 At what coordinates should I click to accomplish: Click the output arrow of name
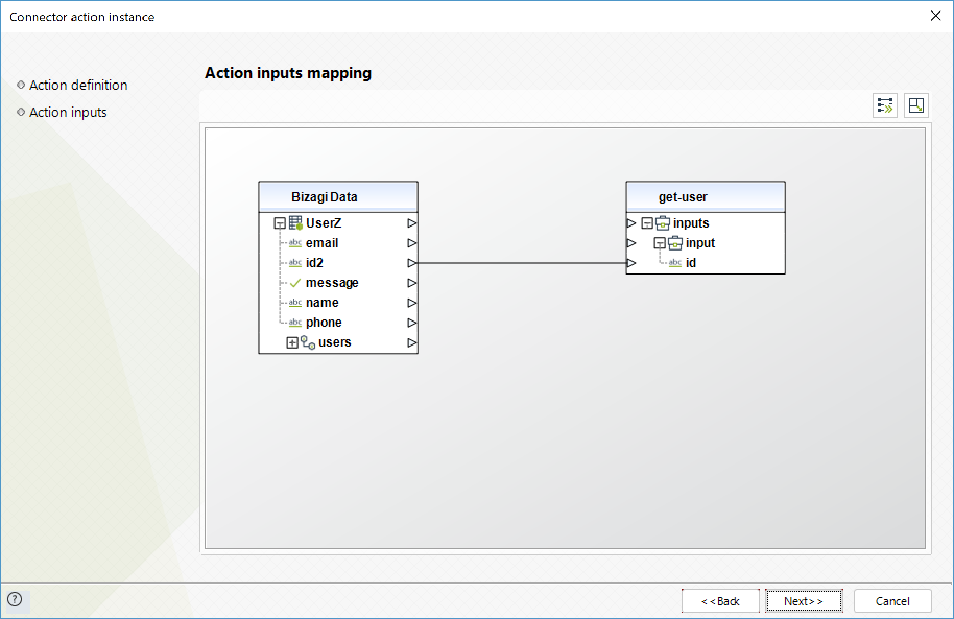(x=412, y=303)
